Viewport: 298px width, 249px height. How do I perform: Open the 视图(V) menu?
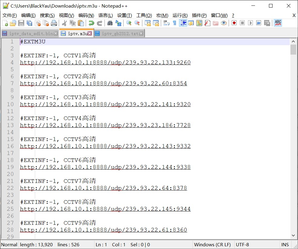66,15
